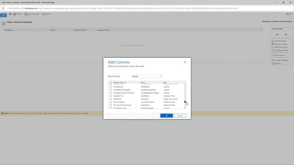Image resolution: width=294 pixels, height=165 pixels.
Task: Click Cancel in Add Columns dialog
Action: tap(180, 116)
